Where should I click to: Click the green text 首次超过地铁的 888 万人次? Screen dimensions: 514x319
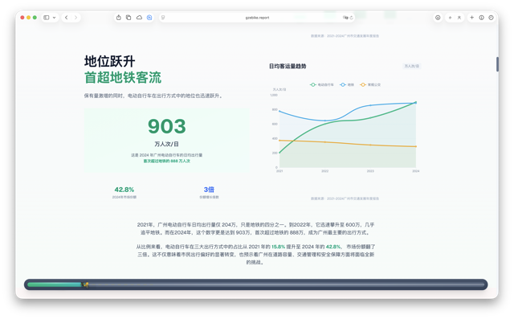166,161
